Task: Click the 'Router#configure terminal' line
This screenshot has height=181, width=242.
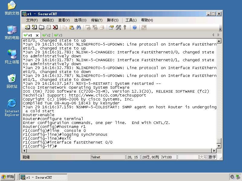Action: point(53,119)
